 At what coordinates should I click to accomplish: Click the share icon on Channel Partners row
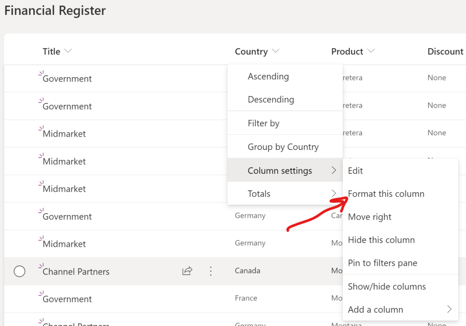point(187,271)
